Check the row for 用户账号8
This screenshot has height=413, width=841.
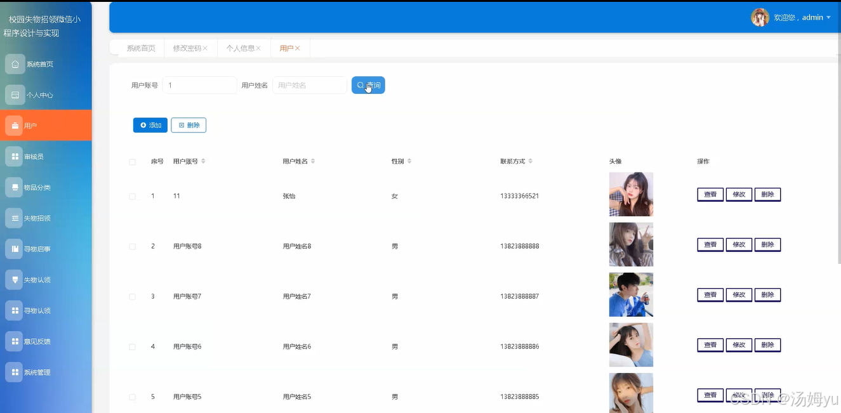tap(133, 247)
